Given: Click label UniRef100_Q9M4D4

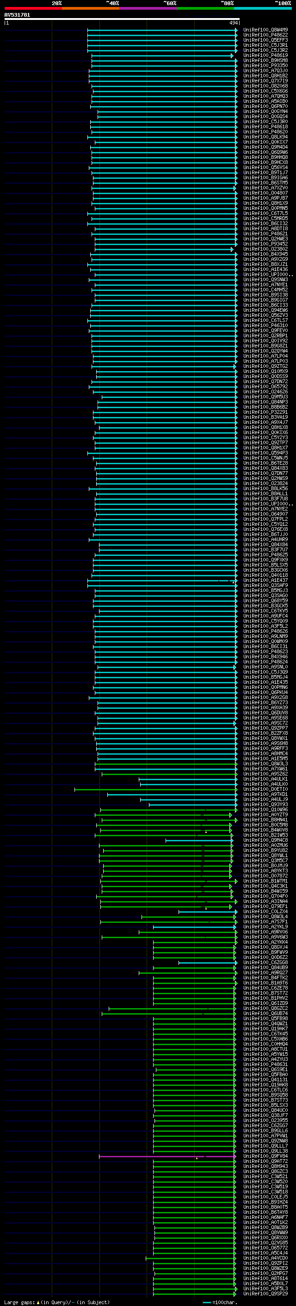Looking at the screenshot, I should [x=265, y=147].
